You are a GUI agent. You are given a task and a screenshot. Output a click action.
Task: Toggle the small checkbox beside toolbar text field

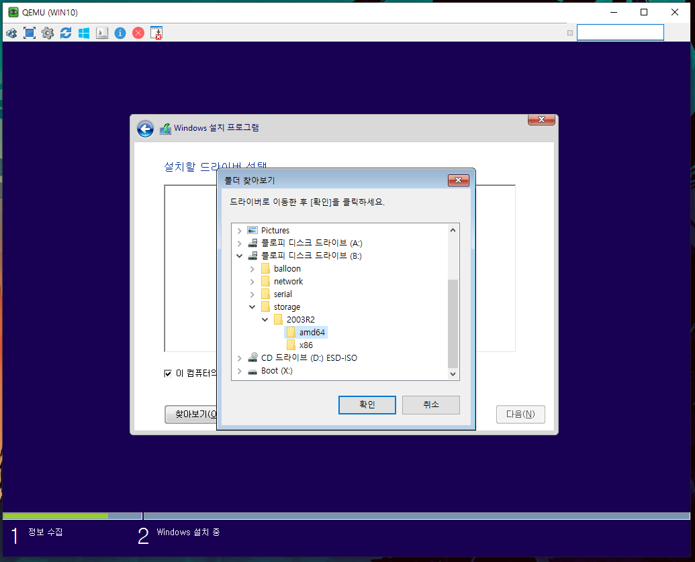pyautogui.click(x=570, y=33)
